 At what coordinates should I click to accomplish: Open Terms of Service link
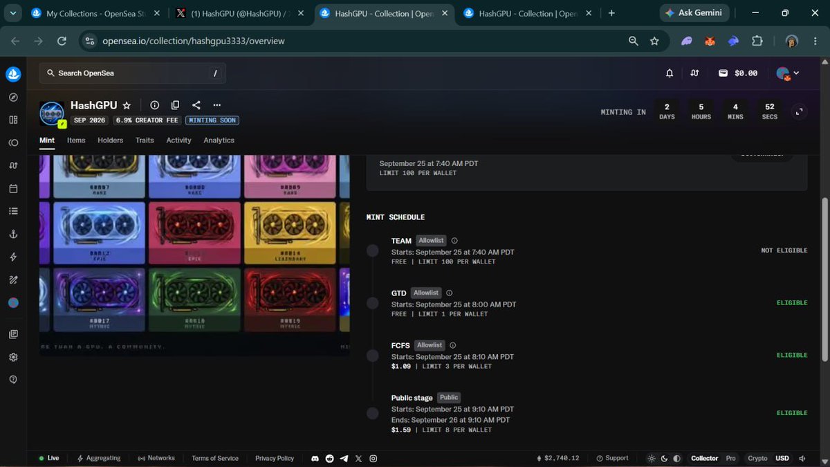click(215, 459)
